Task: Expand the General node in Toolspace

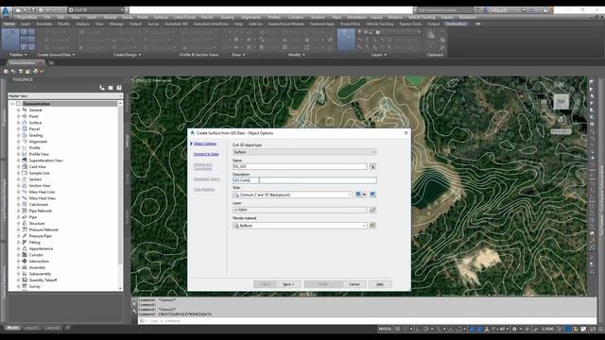Action: [x=18, y=110]
